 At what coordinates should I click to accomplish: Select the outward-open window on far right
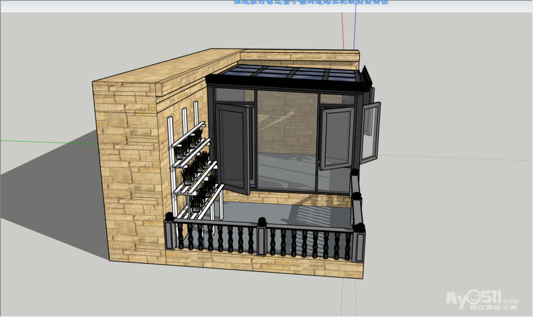370,132
